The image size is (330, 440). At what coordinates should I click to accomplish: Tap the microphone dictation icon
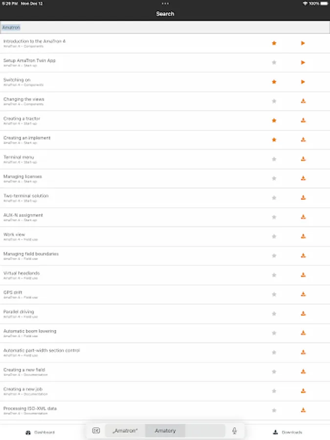(235, 431)
